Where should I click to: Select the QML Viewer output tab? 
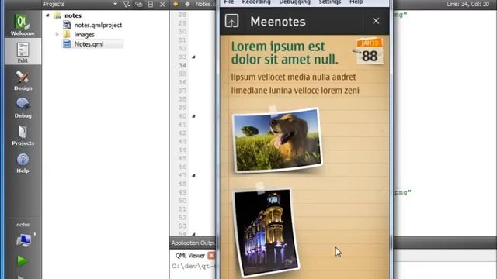pos(190,256)
